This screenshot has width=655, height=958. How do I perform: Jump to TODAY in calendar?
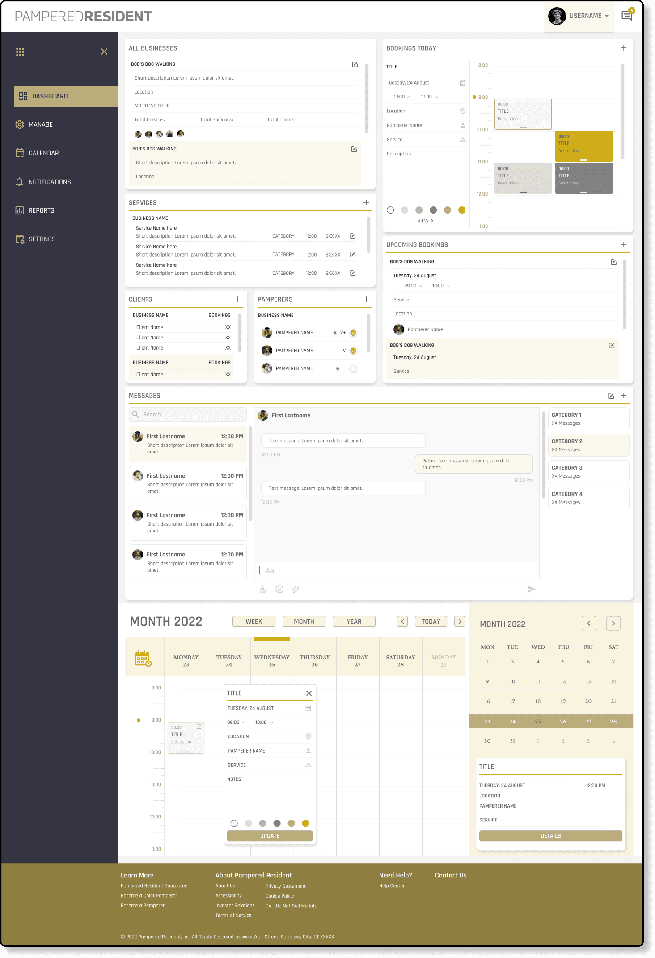[431, 621]
